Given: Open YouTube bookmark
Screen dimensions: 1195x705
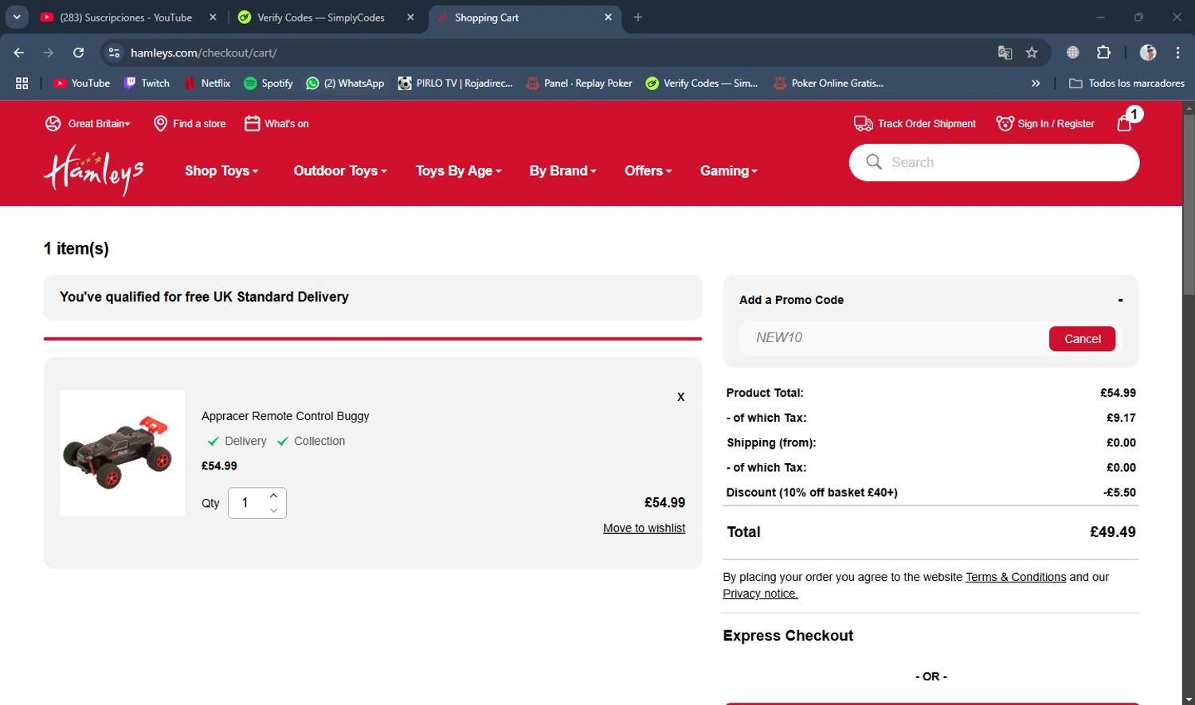Looking at the screenshot, I should [x=81, y=83].
